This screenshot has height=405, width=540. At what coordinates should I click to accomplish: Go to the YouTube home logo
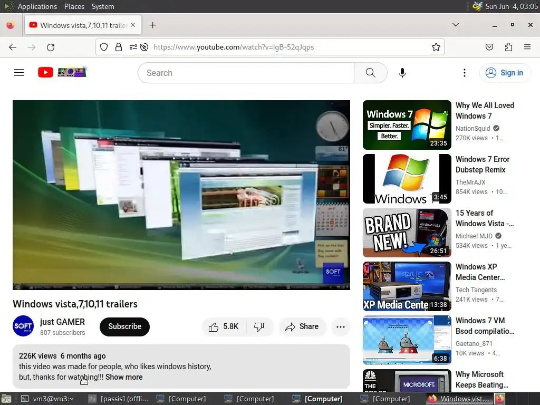tap(62, 72)
